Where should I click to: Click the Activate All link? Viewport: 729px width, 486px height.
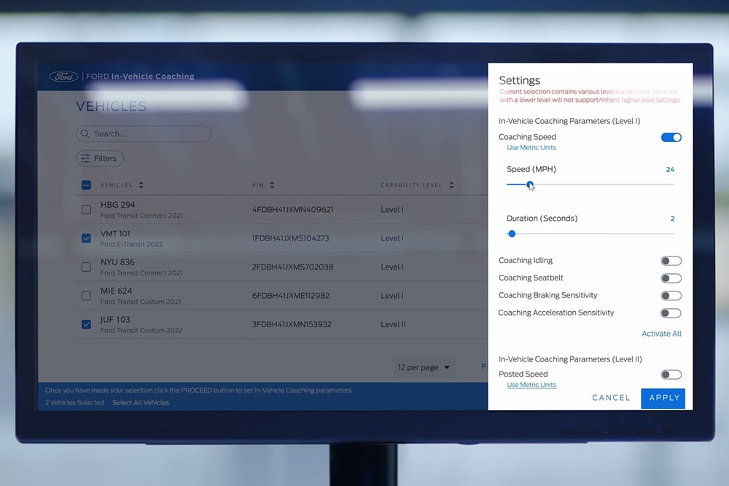pos(660,333)
